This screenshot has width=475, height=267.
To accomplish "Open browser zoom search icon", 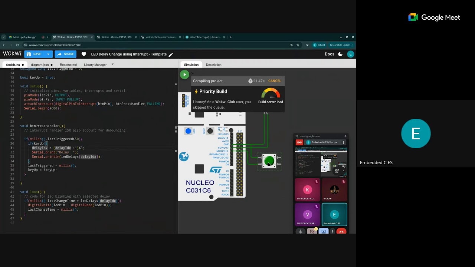I will point(292,45).
